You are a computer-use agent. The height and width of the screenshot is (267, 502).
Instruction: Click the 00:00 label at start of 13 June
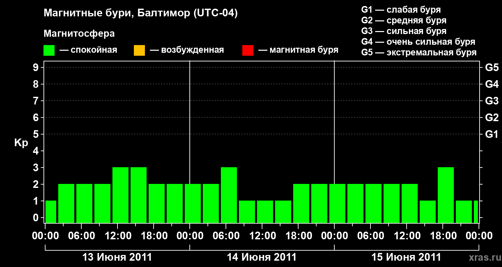coord(46,236)
